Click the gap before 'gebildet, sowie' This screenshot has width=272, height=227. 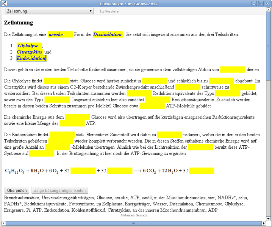coord(228,93)
